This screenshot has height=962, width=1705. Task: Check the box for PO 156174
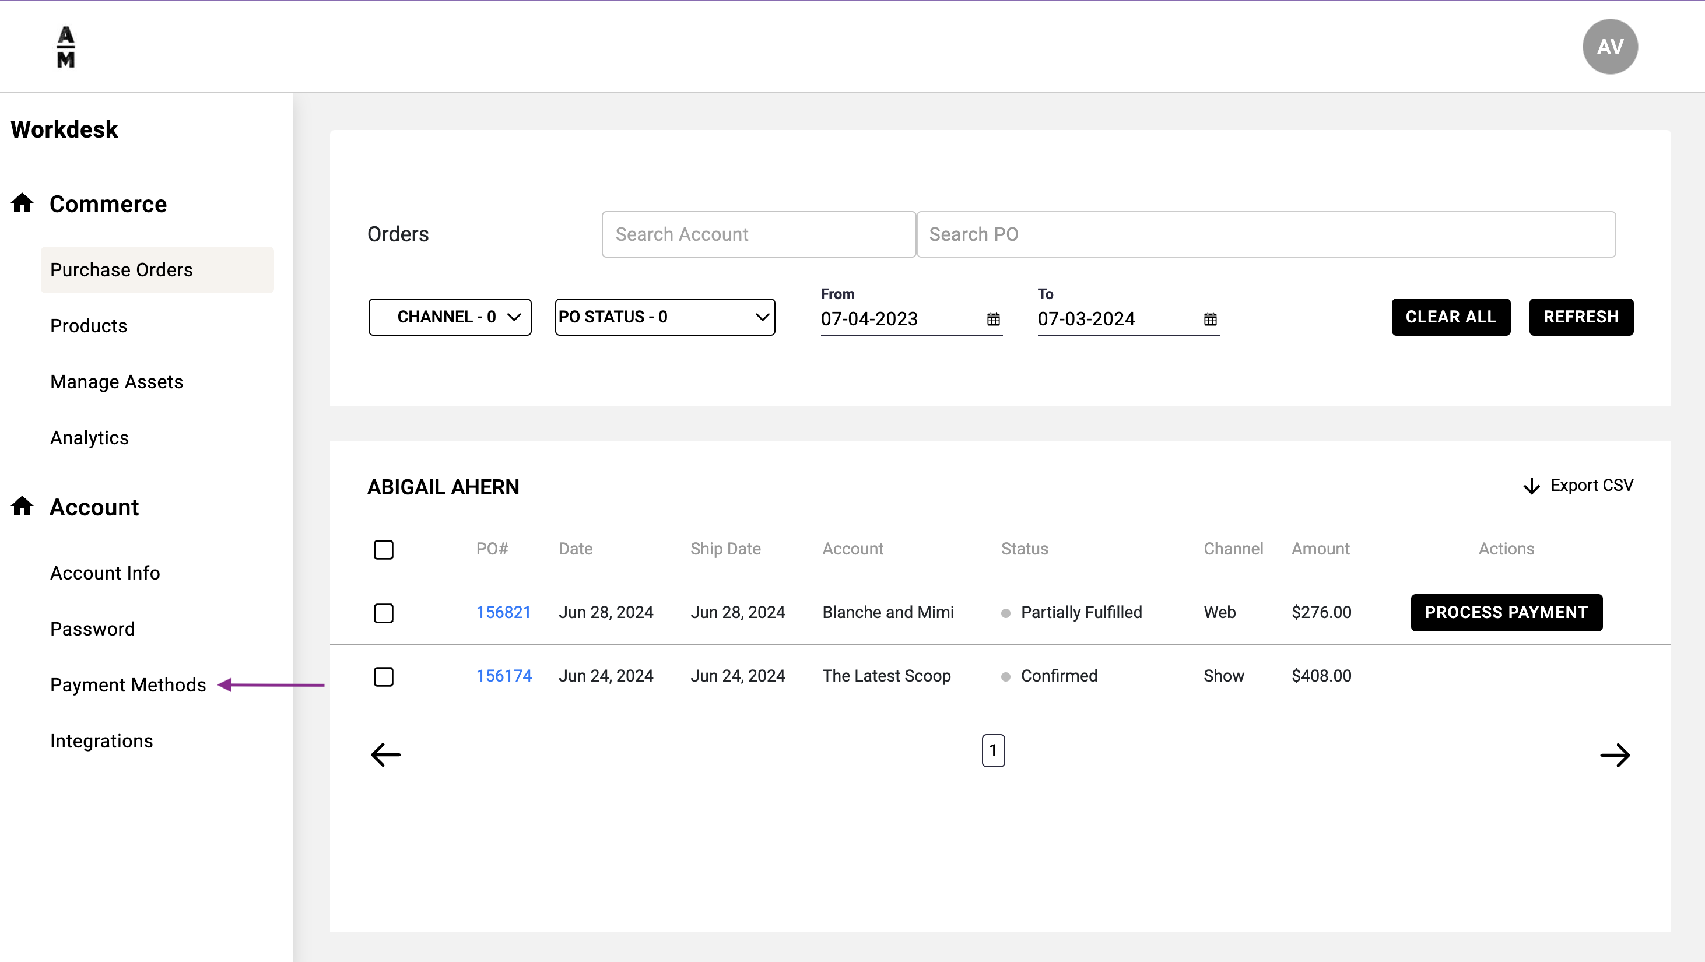coord(383,676)
